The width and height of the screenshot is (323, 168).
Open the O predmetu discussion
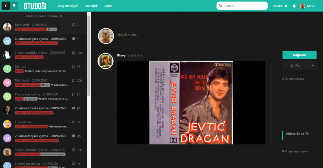(x=23, y=122)
